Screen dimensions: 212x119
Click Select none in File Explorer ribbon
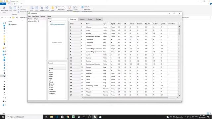click(86, 9)
